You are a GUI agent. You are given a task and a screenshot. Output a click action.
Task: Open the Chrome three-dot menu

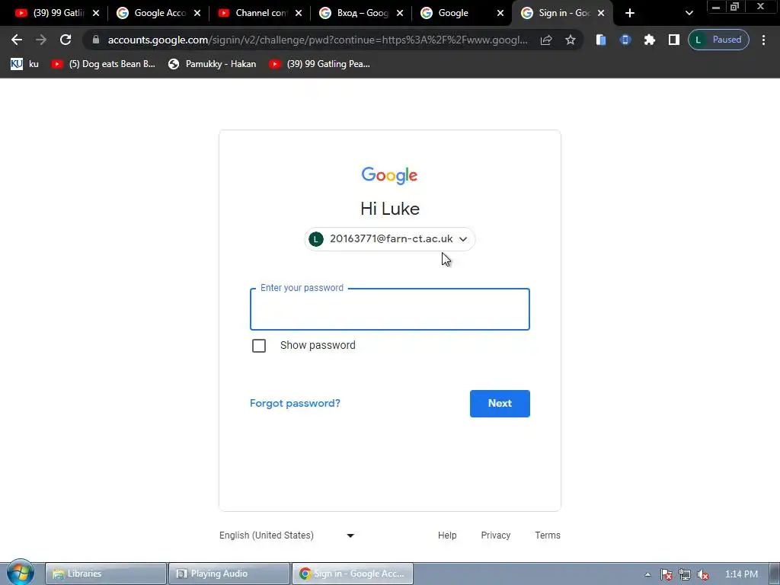(763, 40)
